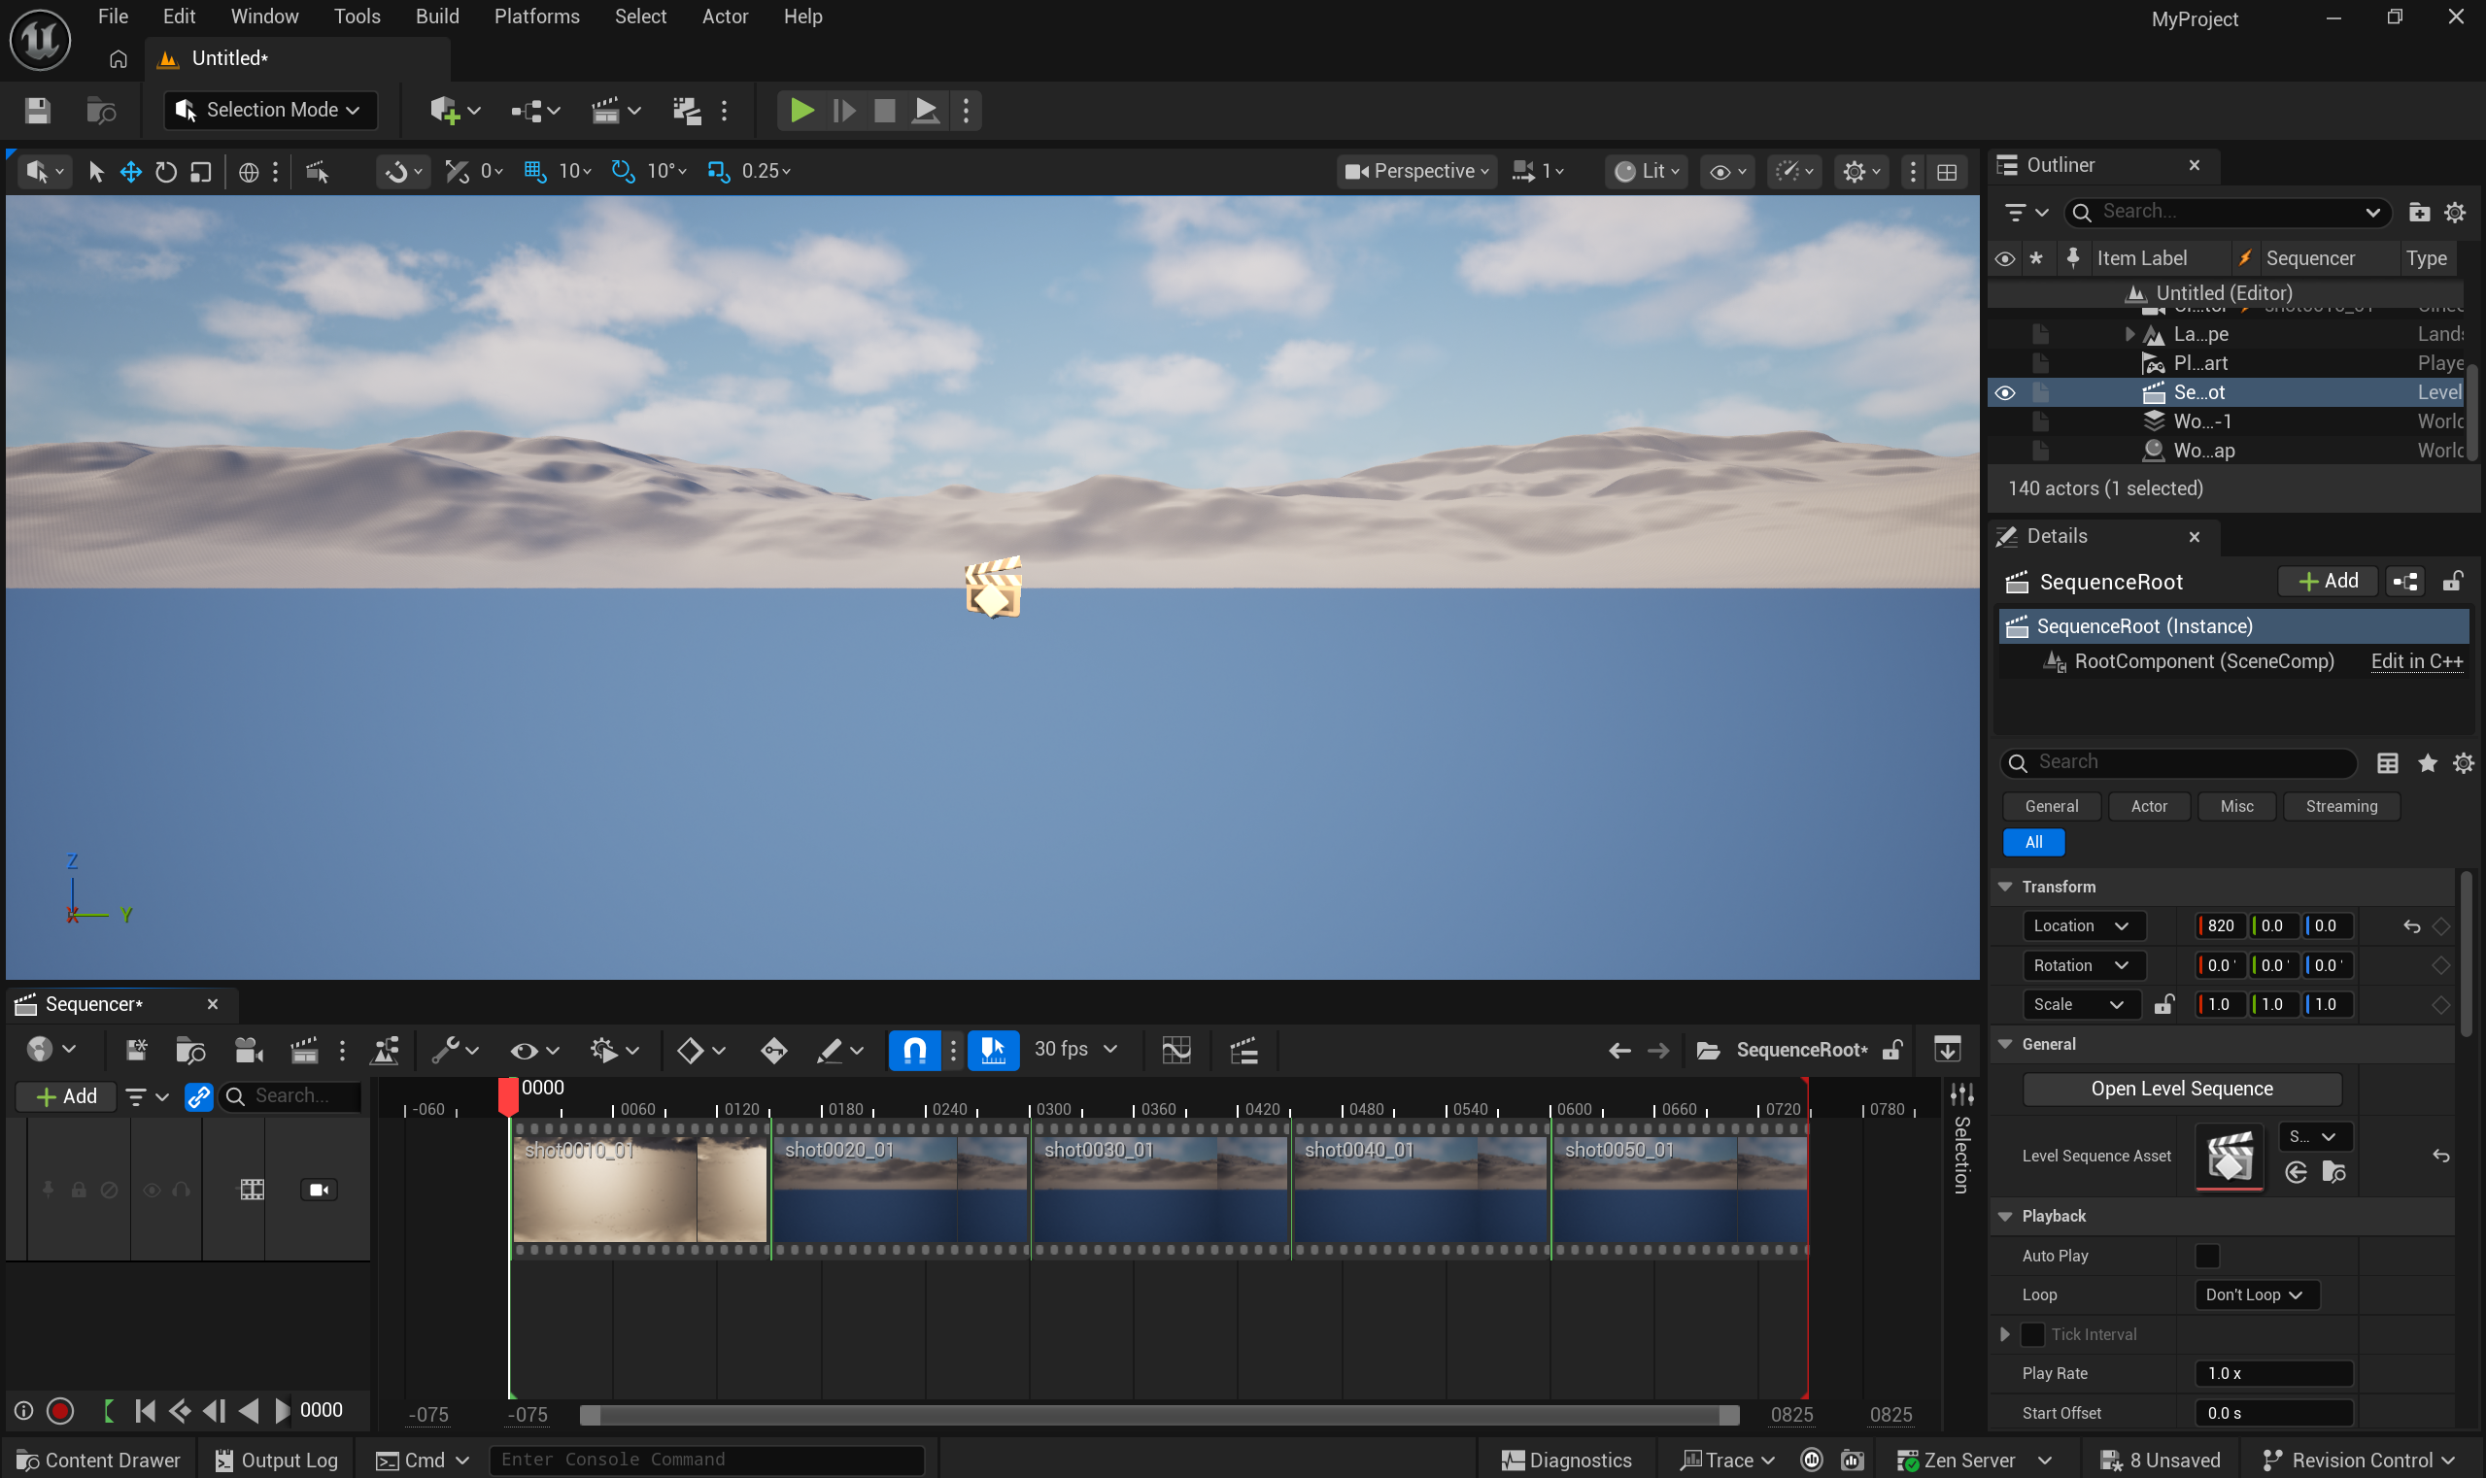The height and width of the screenshot is (1478, 2486).
Task: Toggle Tick Interval checkbox
Action: 2032,1334
